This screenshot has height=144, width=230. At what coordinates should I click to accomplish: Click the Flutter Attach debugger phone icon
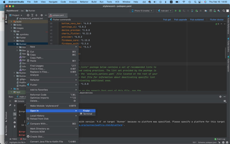[x=192, y=11]
